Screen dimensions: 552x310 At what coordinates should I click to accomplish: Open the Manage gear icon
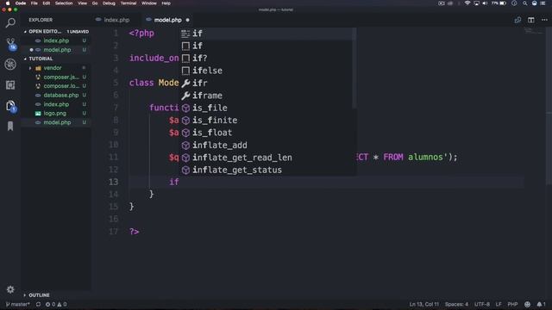pyautogui.click(x=10, y=289)
